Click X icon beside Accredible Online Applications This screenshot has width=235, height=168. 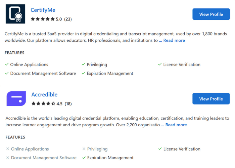click(x=8, y=149)
